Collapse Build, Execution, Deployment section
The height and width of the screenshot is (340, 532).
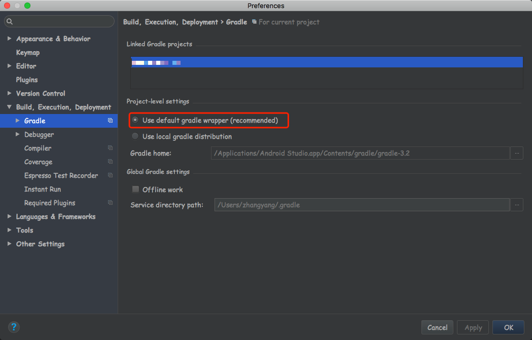(x=10, y=107)
